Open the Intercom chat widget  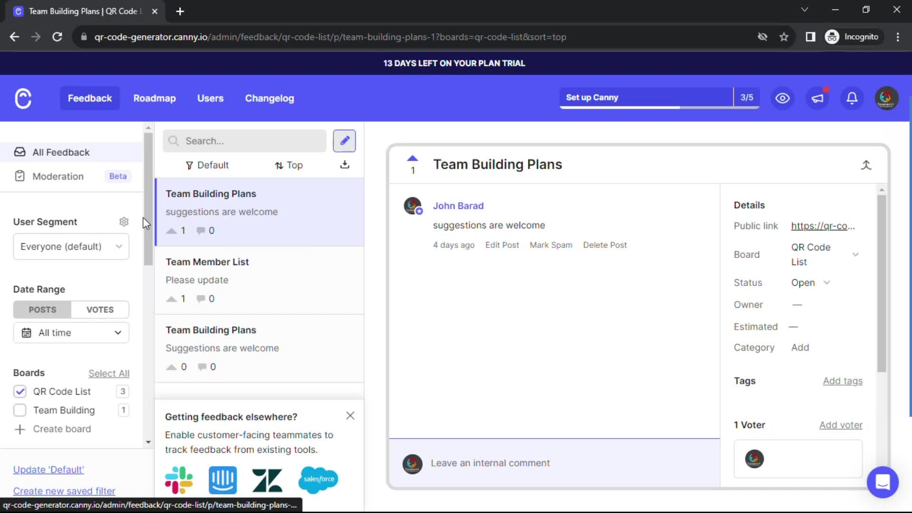tap(883, 482)
